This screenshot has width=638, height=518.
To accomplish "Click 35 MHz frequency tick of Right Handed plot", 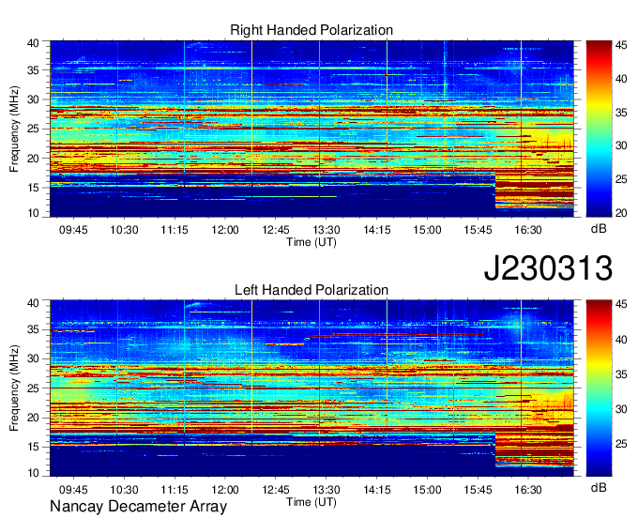I will pyautogui.click(x=34, y=70).
